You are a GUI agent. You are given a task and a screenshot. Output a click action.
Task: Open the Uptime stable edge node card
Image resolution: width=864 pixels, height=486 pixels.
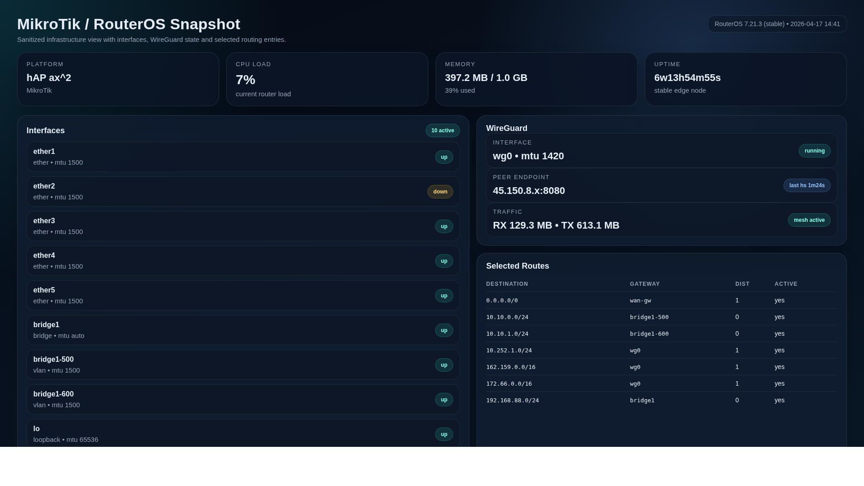(x=745, y=79)
